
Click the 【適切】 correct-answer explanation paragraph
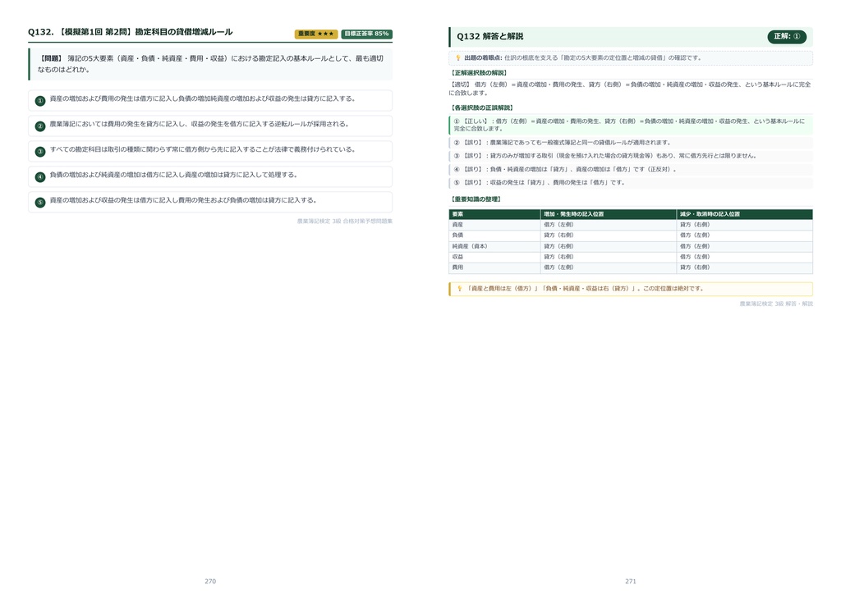coord(631,89)
